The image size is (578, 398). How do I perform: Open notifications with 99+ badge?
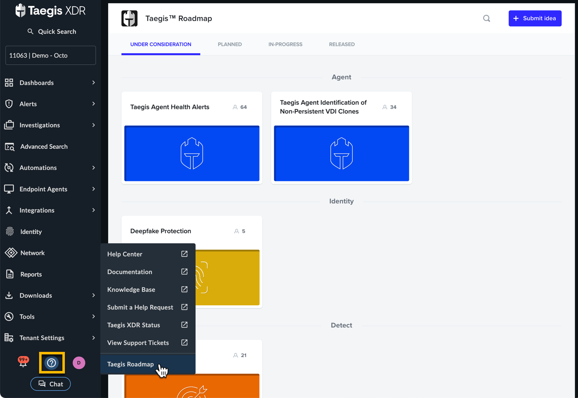23,362
